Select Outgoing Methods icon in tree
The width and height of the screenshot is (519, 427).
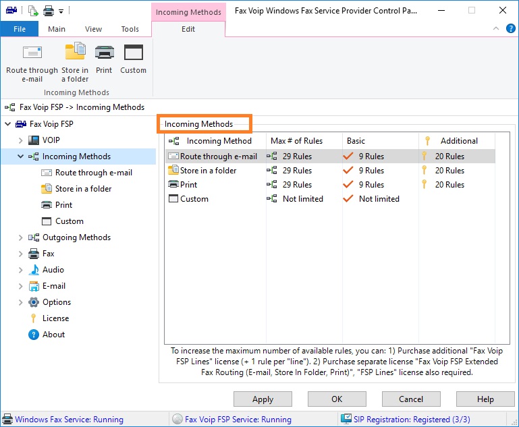click(34, 237)
